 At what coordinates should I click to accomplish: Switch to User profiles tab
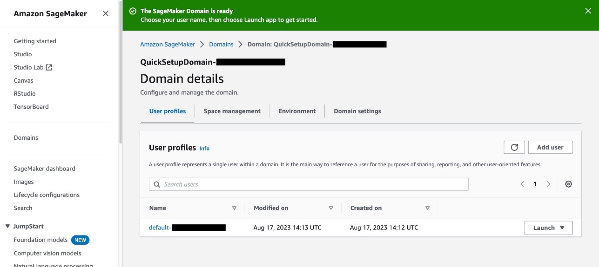168,111
